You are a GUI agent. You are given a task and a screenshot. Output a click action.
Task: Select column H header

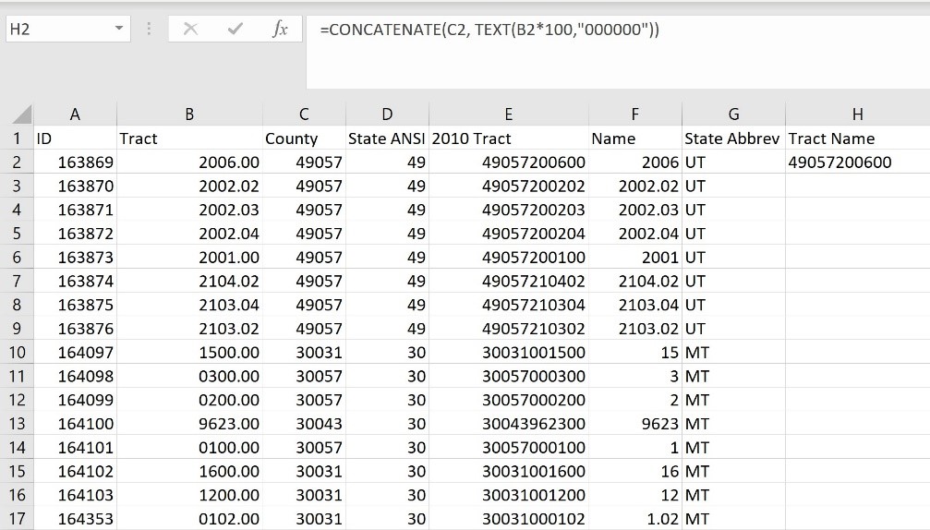[857, 114]
